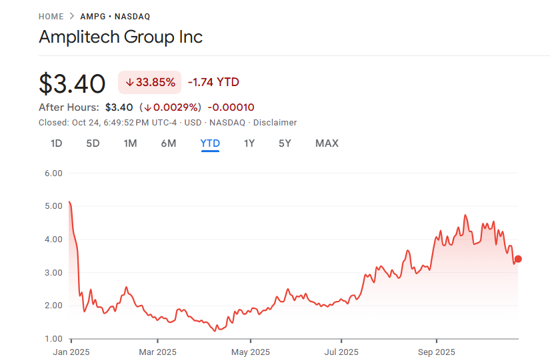This screenshot has width=550, height=357.
Task: Click the breadcrumb chevron arrow icon
Action: tap(72, 16)
